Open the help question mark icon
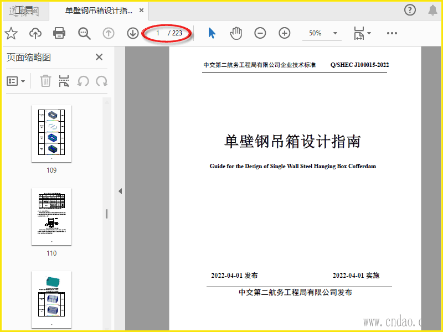Screen dimensions: 443x332 410,10
